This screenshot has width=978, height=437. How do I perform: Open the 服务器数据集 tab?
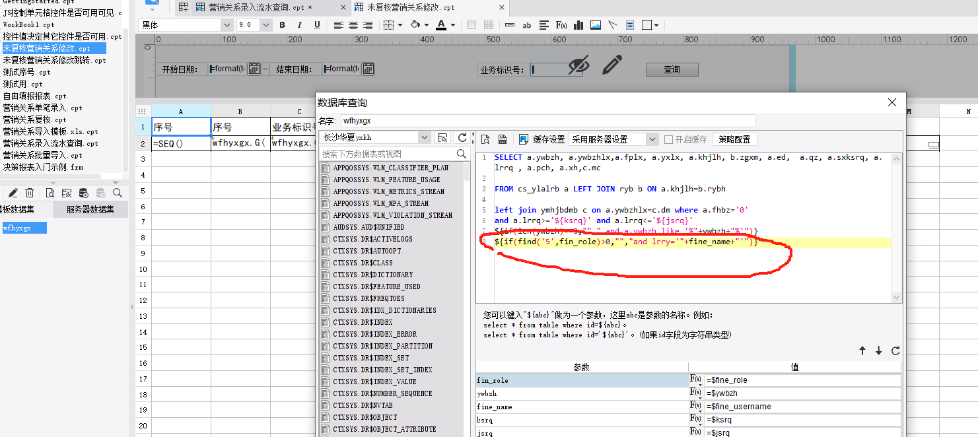(90, 210)
